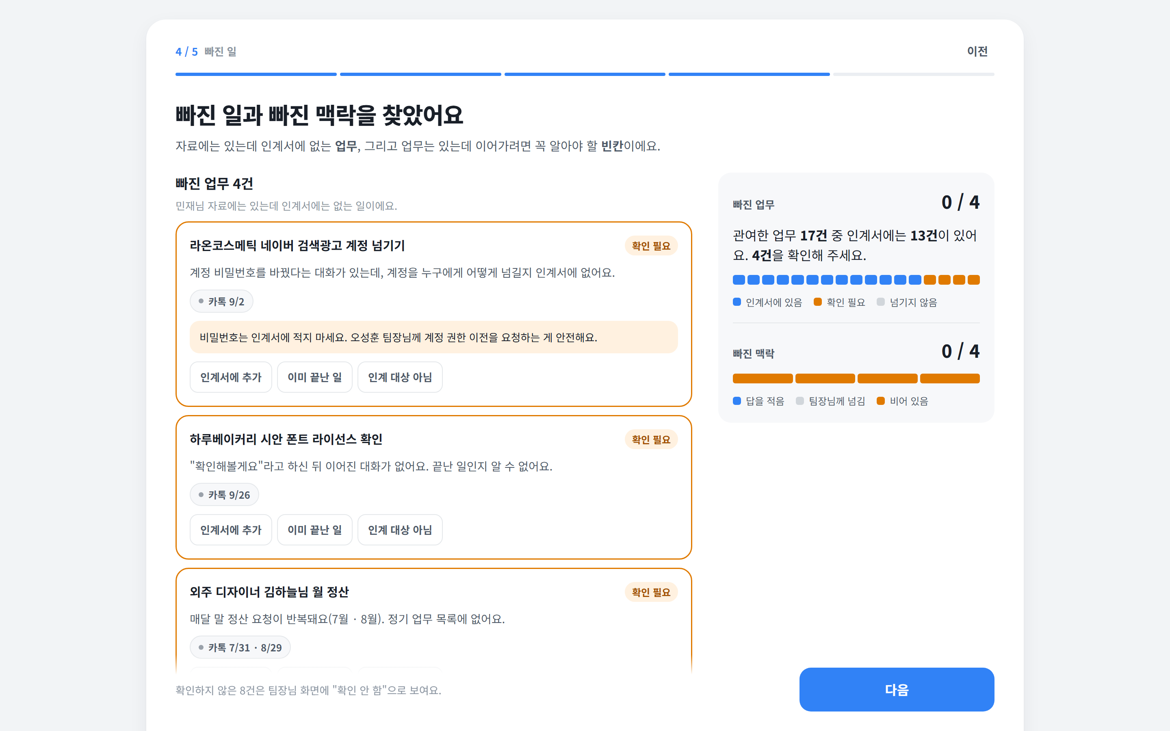Click title 하루베이커리 시안 폰트 라이선스 확인

(286, 439)
